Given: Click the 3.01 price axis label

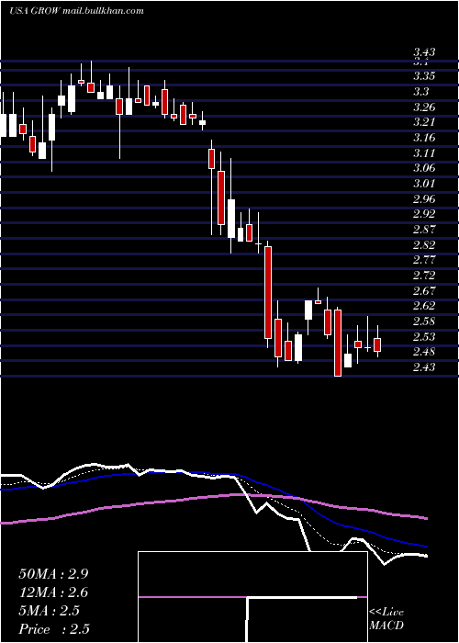Looking at the screenshot, I should pos(424,184).
